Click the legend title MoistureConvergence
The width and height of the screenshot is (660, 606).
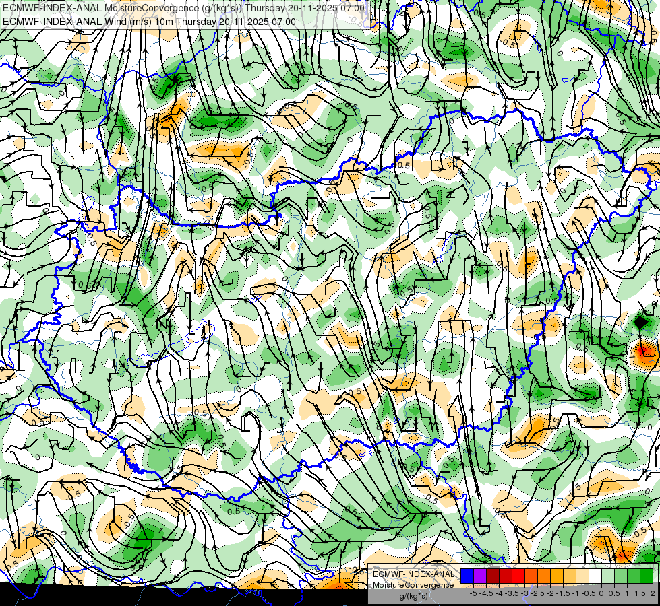pos(413,585)
